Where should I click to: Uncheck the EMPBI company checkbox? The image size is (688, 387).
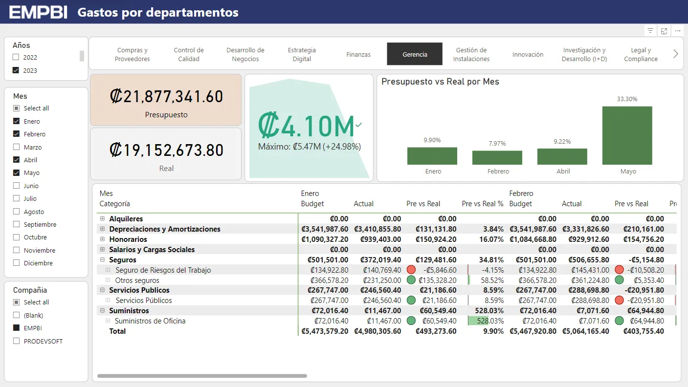(16, 328)
